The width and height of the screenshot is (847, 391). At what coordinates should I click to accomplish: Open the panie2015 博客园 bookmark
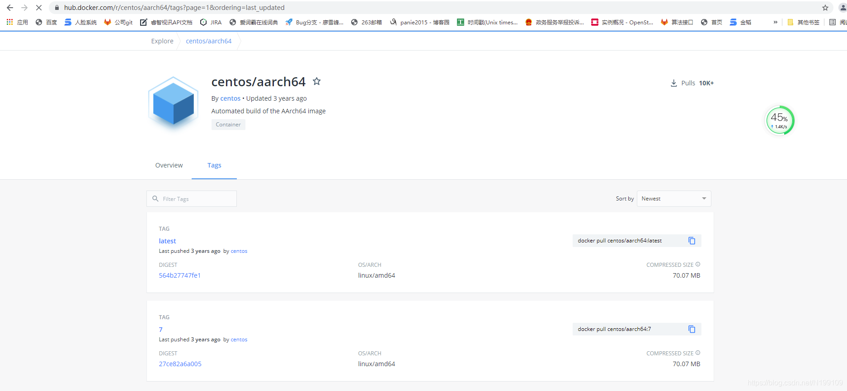[420, 22]
